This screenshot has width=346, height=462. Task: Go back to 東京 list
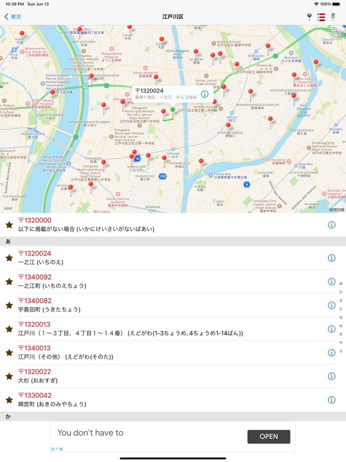coord(13,17)
